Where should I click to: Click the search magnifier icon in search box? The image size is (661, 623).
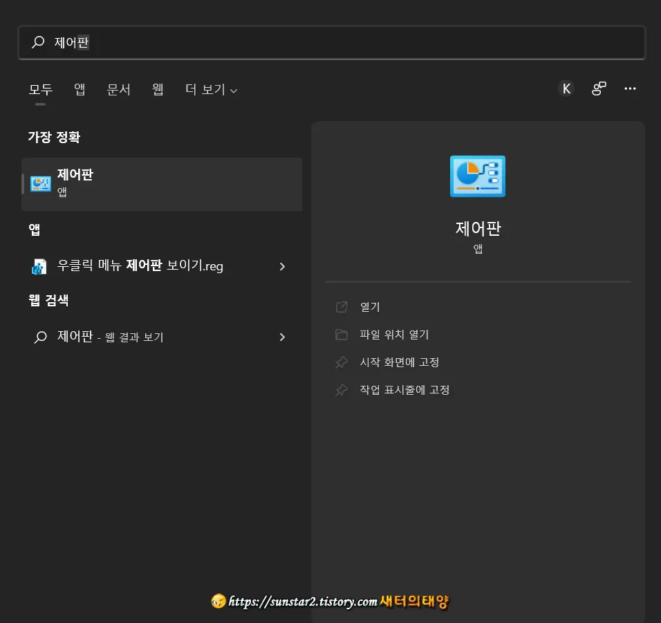click(x=38, y=42)
